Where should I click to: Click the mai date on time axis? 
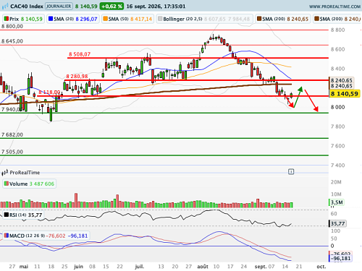tap(24, 267)
